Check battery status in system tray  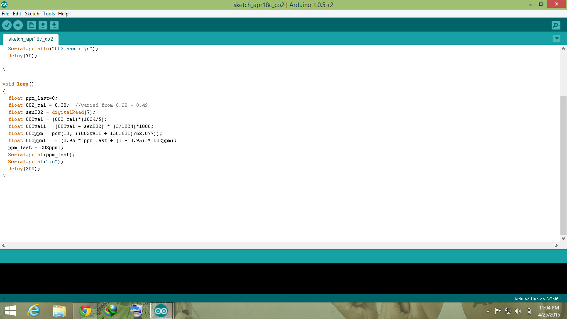[x=529, y=311]
